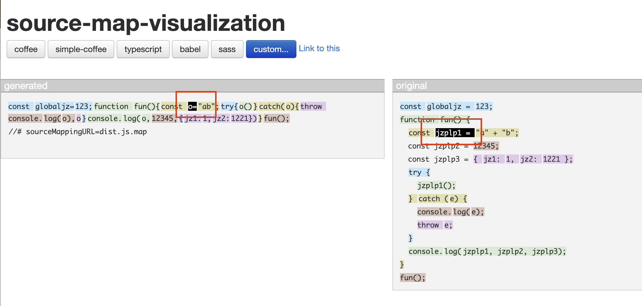Click the source-map-visualization page title
The height and width of the screenshot is (306, 642).
pyautogui.click(x=146, y=23)
